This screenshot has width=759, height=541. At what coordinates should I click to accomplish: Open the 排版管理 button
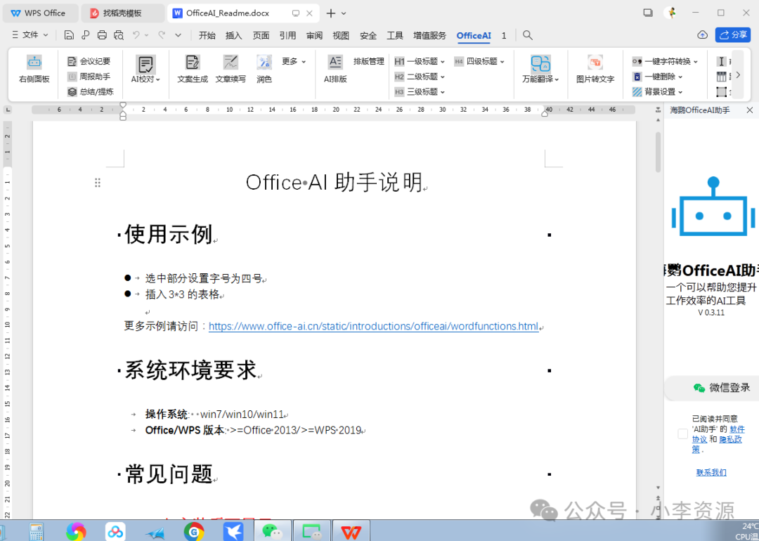pyautogui.click(x=369, y=61)
